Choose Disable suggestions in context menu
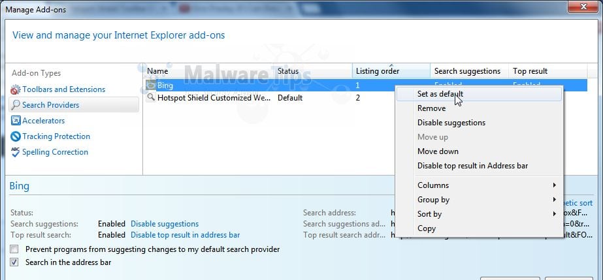This screenshot has width=603, height=280. tap(479, 123)
